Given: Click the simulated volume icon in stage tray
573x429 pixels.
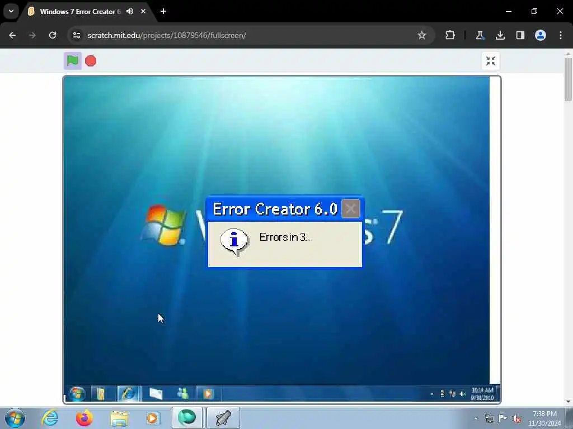Looking at the screenshot, I should 463,394.
